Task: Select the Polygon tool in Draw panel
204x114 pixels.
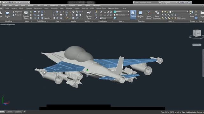Action: click(54, 18)
